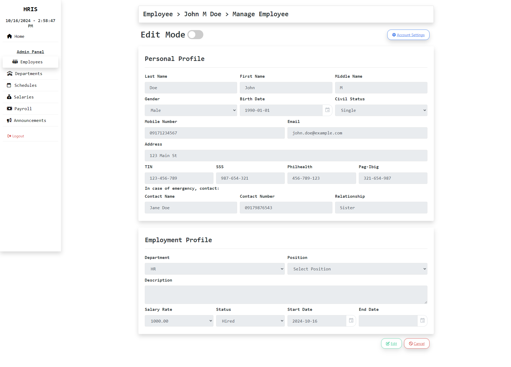The width and height of the screenshot is (511, 367).
Task: Open the Civil Status dropdown
Action: pyautogui.click(x=381, y=110)
